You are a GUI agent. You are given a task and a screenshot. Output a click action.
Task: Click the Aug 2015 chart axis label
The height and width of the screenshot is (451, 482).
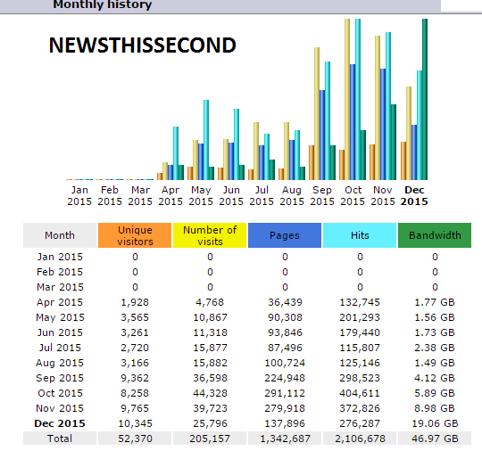(x=292, y=196)
